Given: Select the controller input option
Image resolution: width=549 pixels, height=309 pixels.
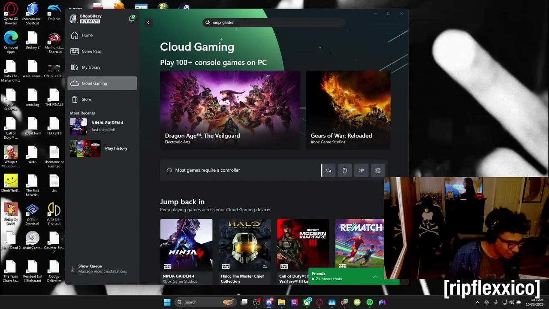Looking at the screenshot, I should click(x=328, y=170).
